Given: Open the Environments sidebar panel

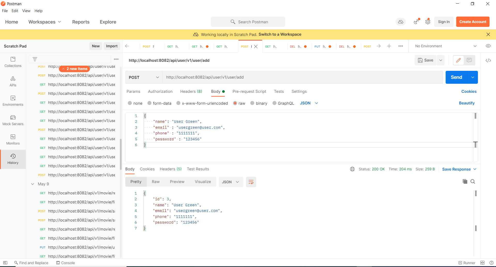Looking at the screenshot, I should tap(13, 101).
